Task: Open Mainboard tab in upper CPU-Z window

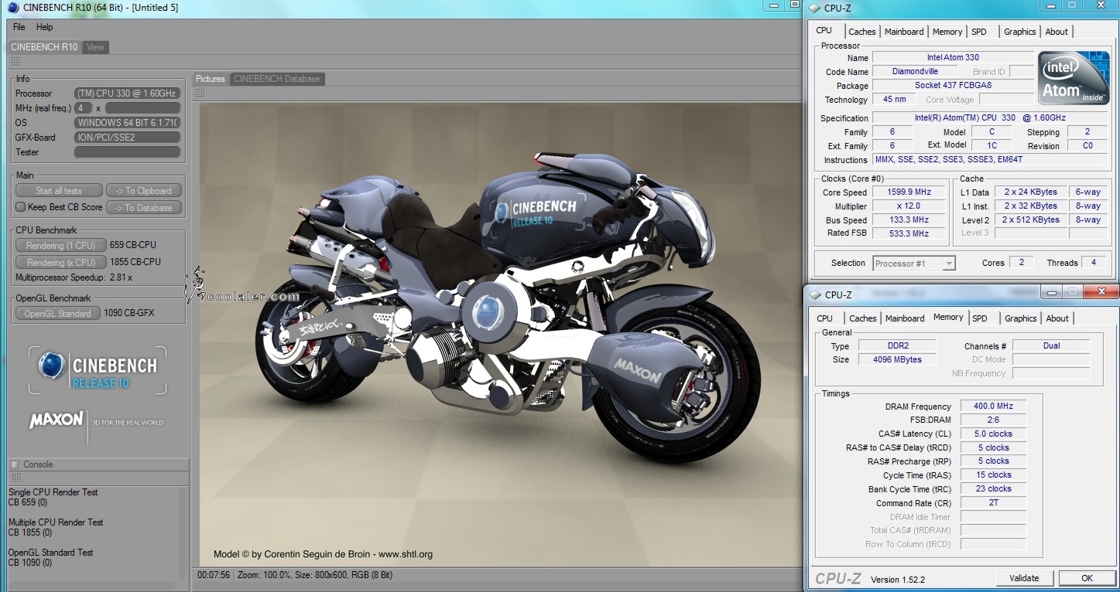Action: pyautogui.click(x=904, y=32)
